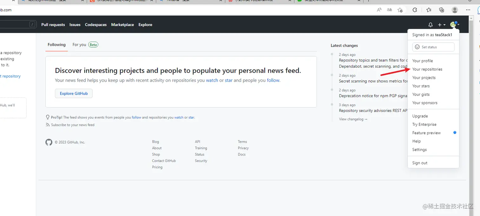Screen dimensions: 480x216
Task: Open the Training footer link
Action: 201,148
